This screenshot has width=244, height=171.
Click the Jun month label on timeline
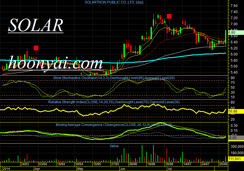tap(123, 169)
